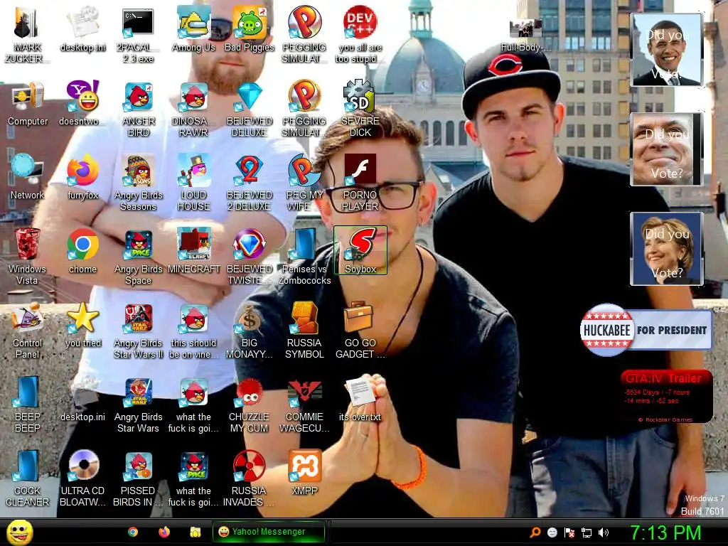Click the Chrome icon in the taskbar

(133, 532)
